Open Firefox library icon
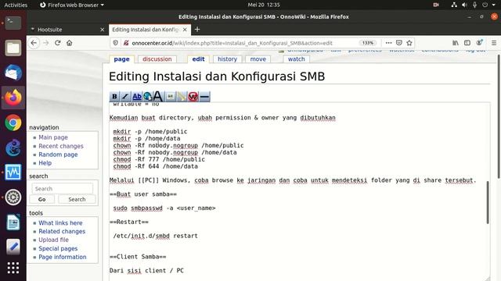The image size is (501, 281). tap(456, 43)
